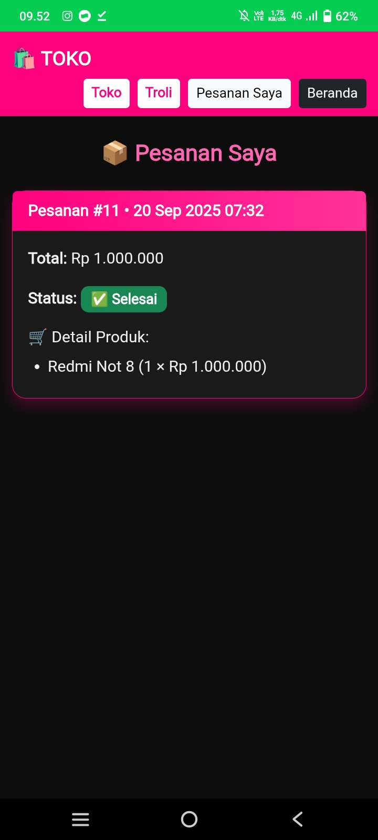
Task: Tap the green checkmark icon in status
Action: point(99,299)
